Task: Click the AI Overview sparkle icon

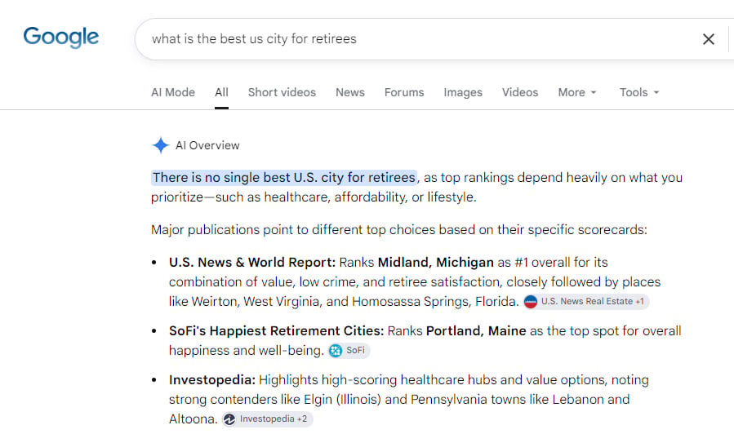Action: [x=161, y=145]
